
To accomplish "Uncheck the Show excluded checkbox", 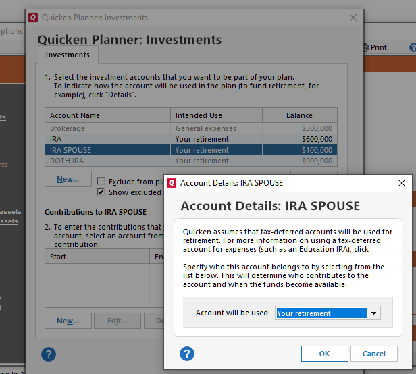I will (x=101, y=192).
